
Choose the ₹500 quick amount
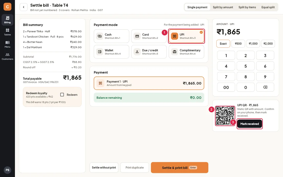[x=238, y=44]
